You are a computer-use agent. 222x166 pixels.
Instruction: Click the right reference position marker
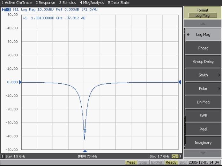(180, 82)
